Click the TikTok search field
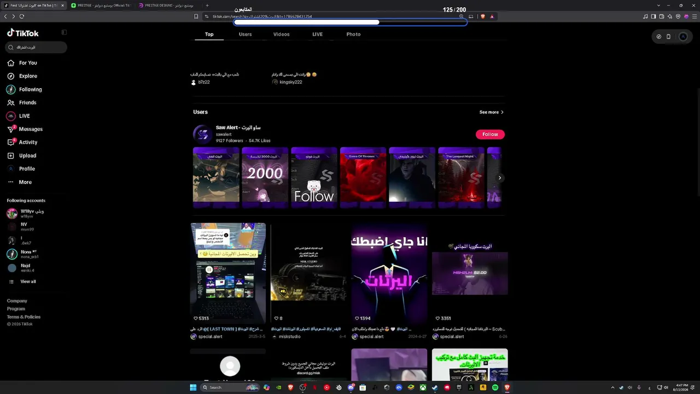Viewport: 700px width, 394px height. point(36,48)
